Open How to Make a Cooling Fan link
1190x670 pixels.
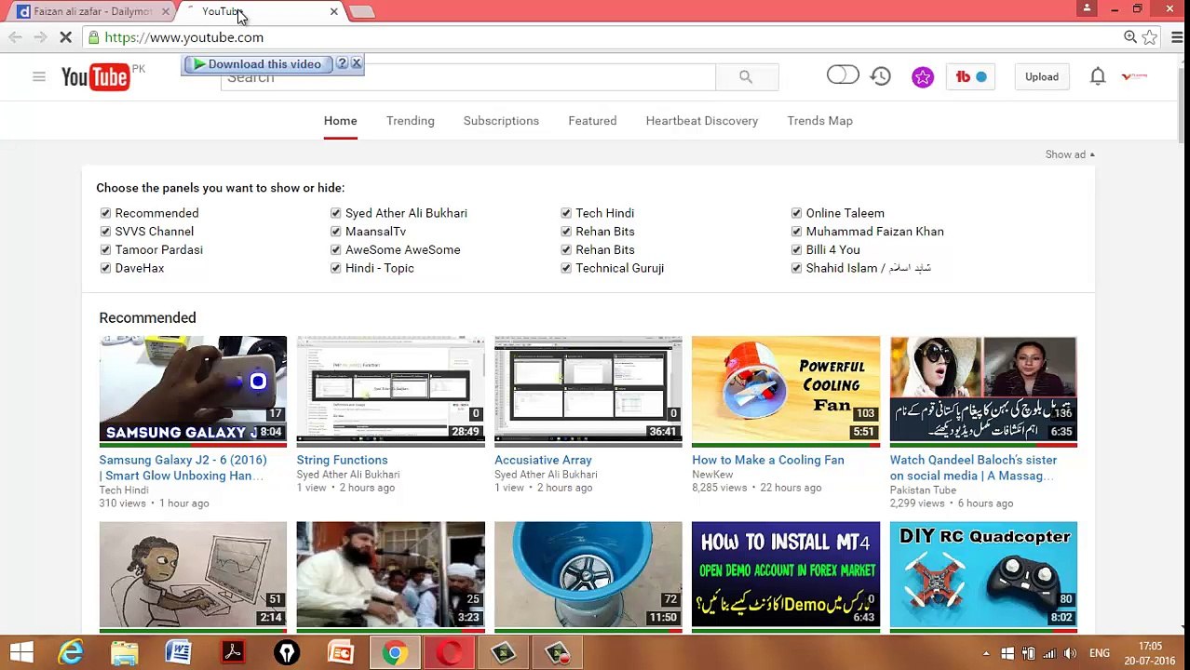click(x=768, y=460)
